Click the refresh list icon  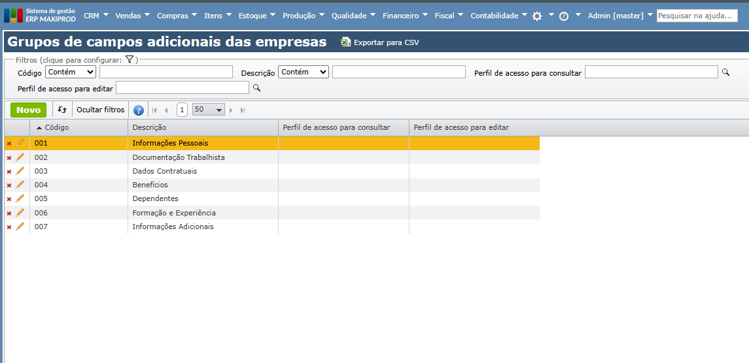click(x=62, y=110)
